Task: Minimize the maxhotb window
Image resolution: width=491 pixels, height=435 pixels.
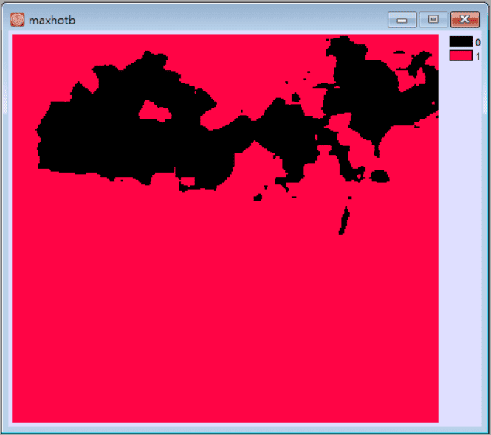Action: tap(402, 20)
